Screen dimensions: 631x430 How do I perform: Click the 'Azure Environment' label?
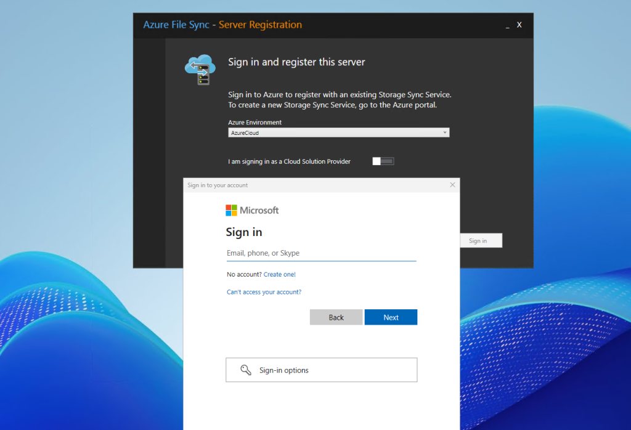pyautogui.click(x=254, y=122)
